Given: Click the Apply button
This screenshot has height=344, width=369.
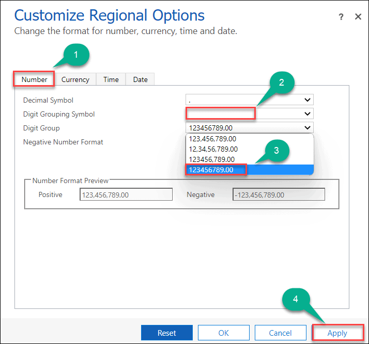Looking at the screenshot, I should [x=337, y=333].
